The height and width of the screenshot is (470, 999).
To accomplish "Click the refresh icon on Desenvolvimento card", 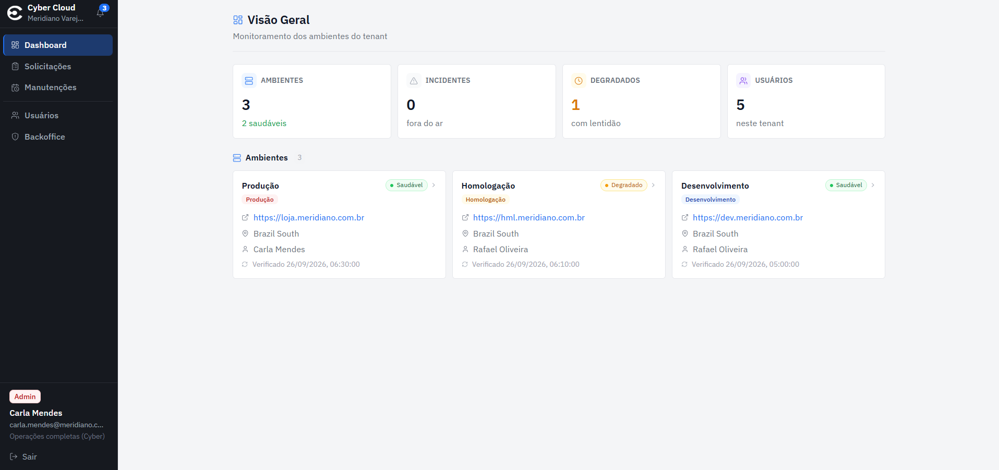I will [x=684, y=265].
